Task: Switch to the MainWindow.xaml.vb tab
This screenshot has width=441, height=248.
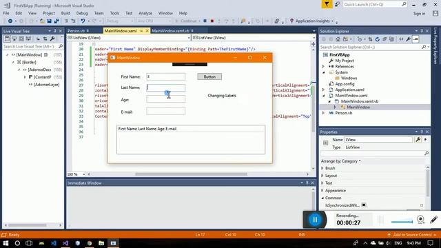Action: click(170, 31)
